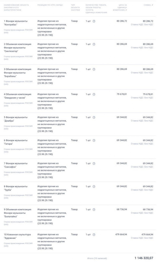This screenshot has width=157, height=262.
Task: Open quantity hint for "Художник" sculpture
Action: point(94,235)
